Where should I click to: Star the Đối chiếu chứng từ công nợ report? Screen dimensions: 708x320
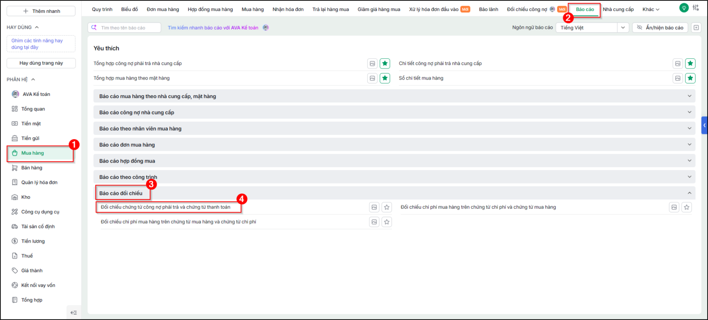point(387,207)
